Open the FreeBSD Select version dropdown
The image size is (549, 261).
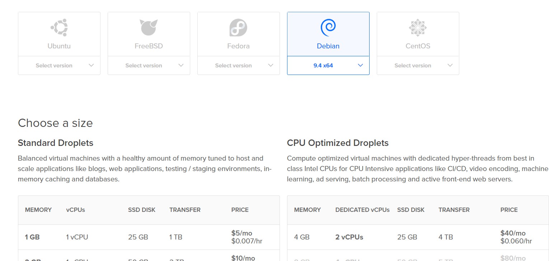149,66
